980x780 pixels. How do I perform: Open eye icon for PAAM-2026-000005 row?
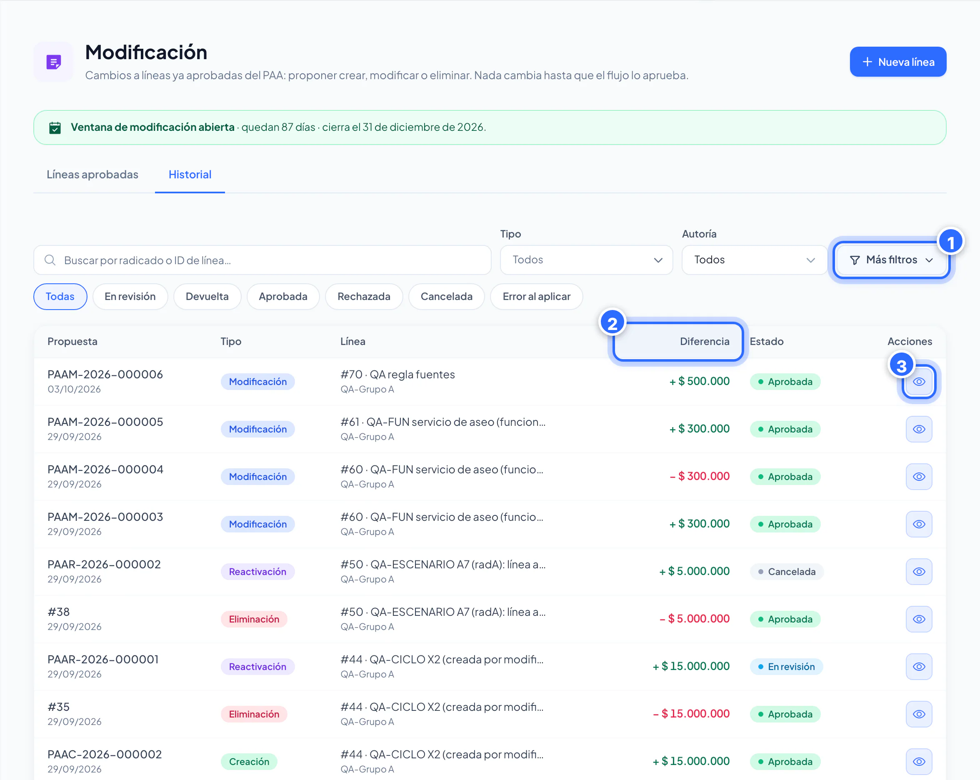point(919,429)
